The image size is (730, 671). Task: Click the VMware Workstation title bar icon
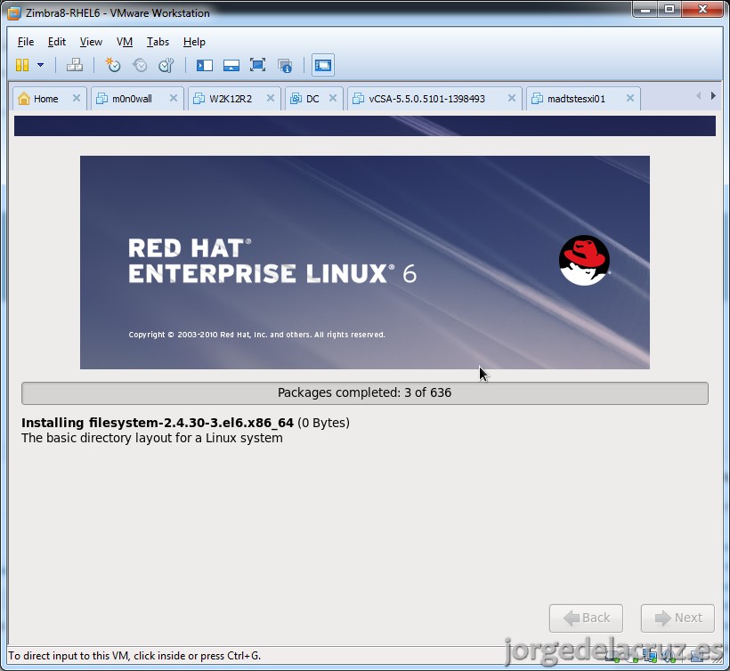(14, 13)
